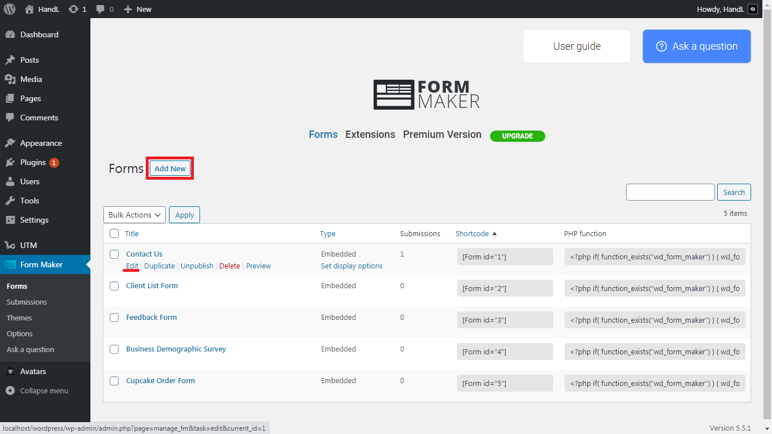Viewport: 772px width, 434px height.
Task: Toggle the select-all checkbox in table header
Action: click(114, 233)
